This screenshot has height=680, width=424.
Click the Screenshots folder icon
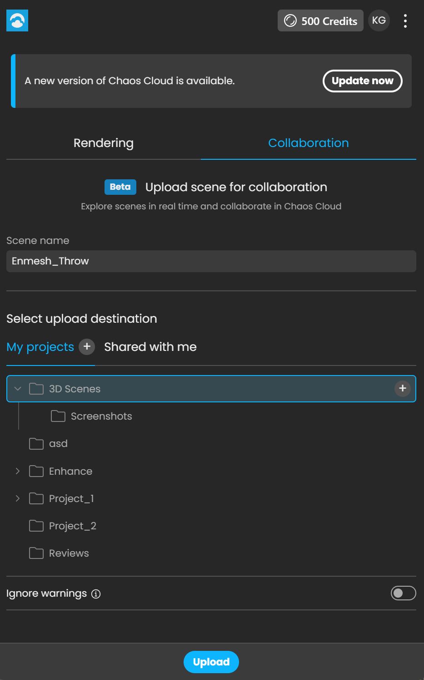(58, 416)
